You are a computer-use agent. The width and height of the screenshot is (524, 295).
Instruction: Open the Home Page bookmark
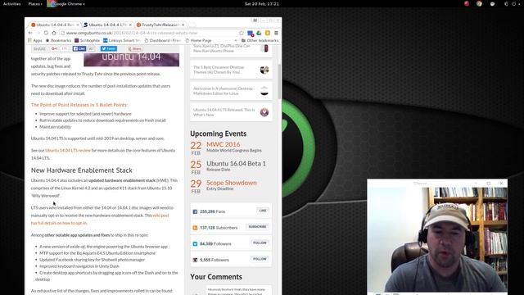point(198,40)
